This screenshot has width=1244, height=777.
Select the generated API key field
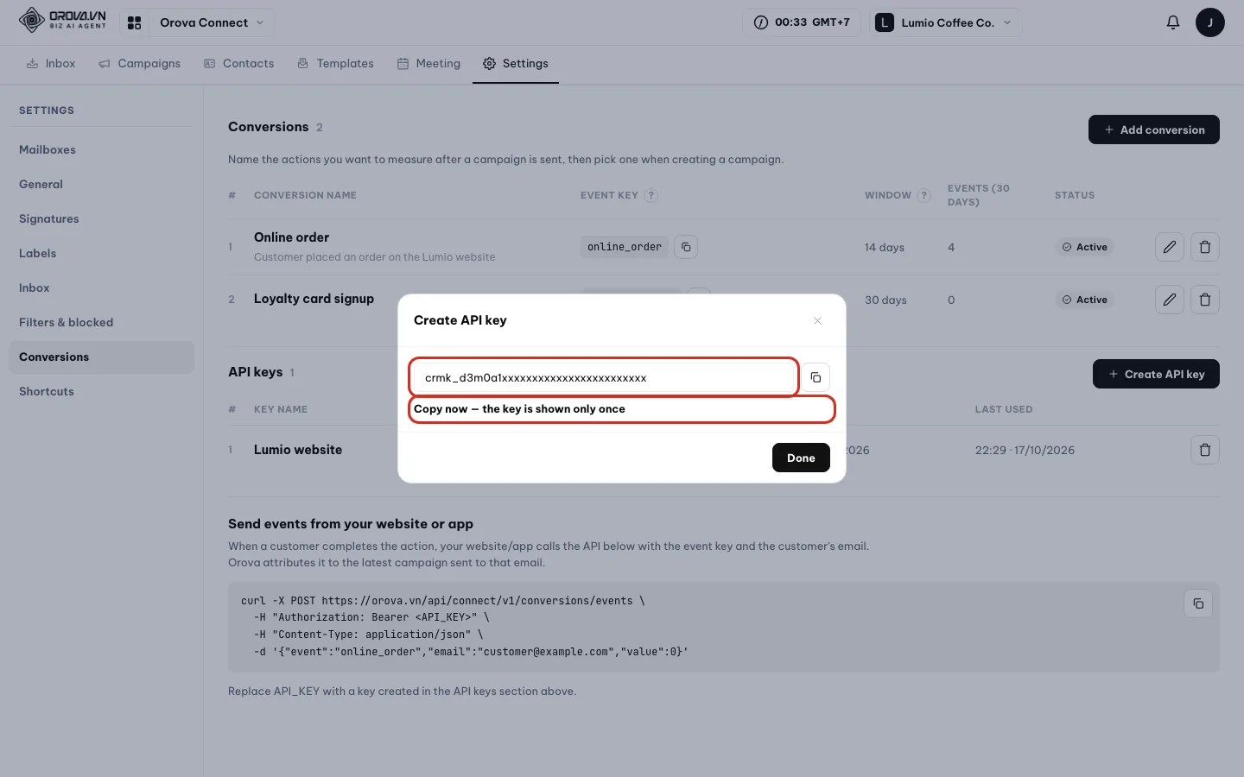603,377
